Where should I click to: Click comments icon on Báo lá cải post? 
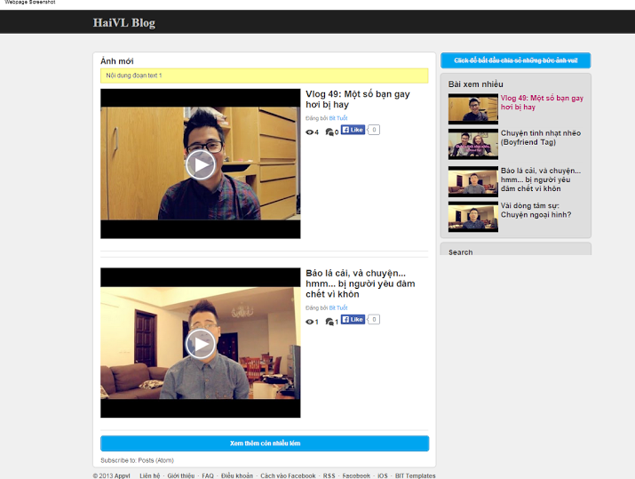point(329,322)
